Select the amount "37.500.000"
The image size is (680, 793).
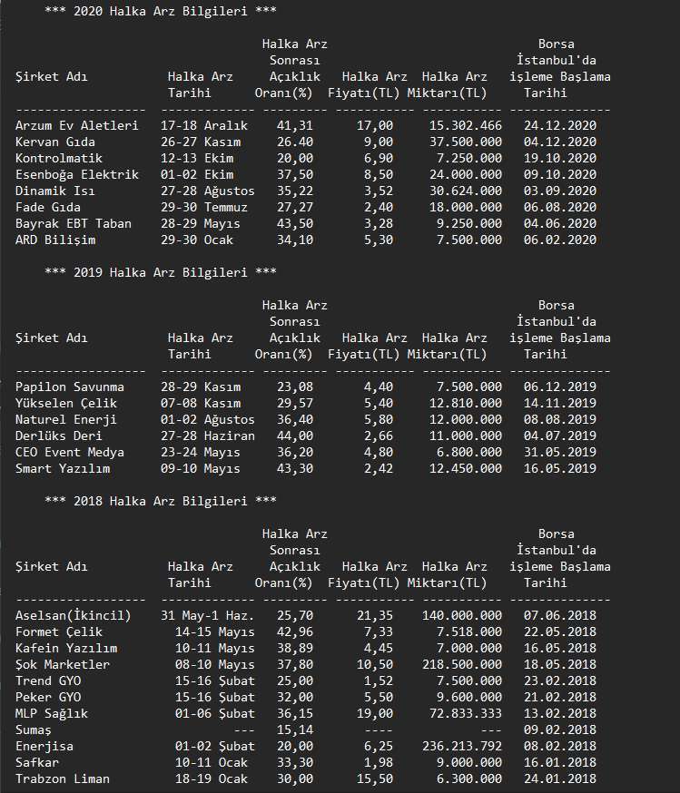pyautogui.click(x=466, y=142)
